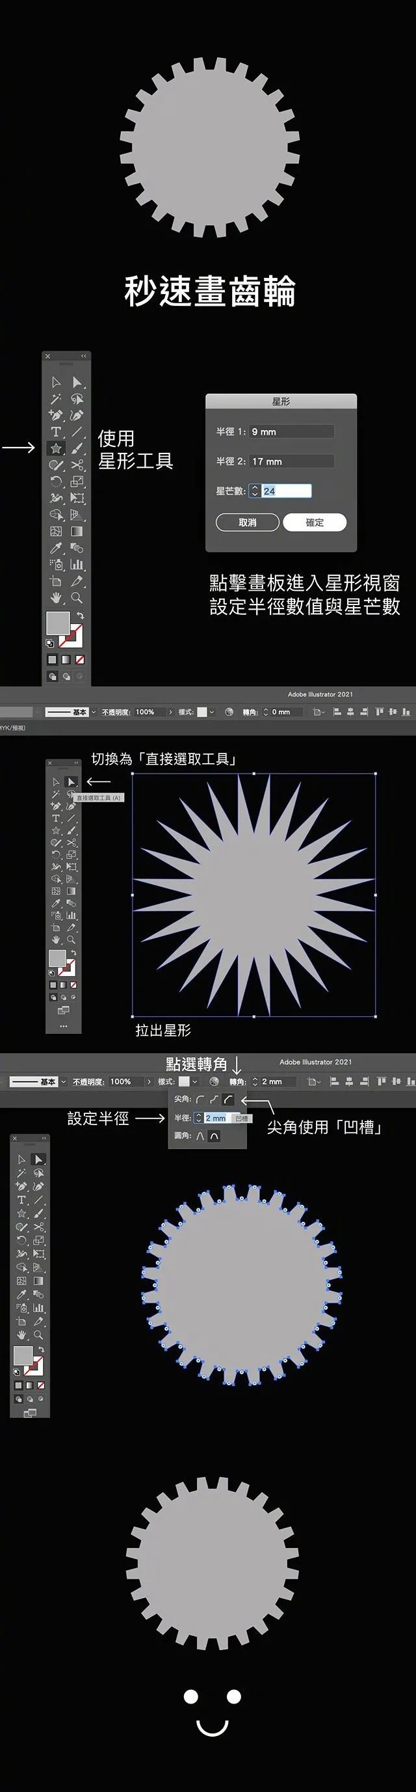Viewport: 416px width, 1792px height.
Task: Enable Draw Behind mode in toolbar beside Star dialog
Action: 66,676
